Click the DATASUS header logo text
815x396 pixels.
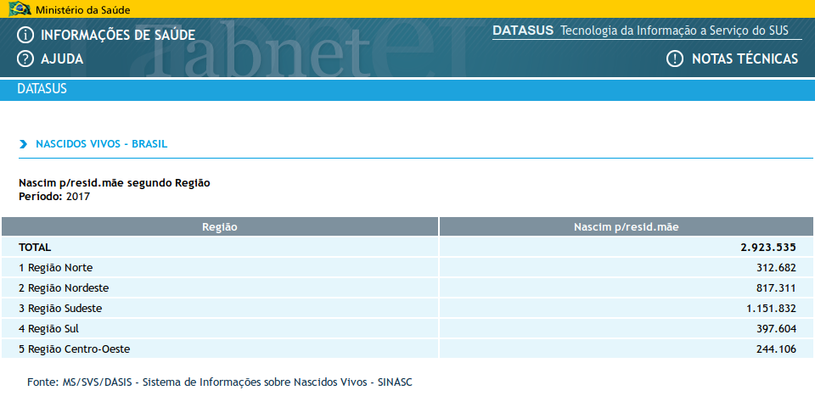tap(523, 31)
